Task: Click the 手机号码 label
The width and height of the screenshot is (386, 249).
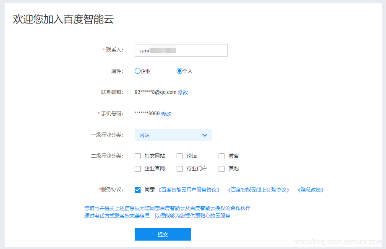Action: tap(112, 114)
